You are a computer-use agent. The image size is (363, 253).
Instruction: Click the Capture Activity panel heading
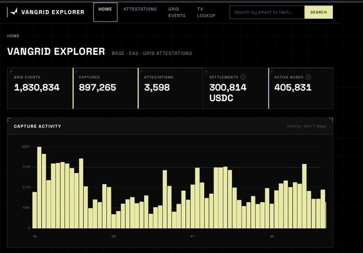tap(37, 126)
